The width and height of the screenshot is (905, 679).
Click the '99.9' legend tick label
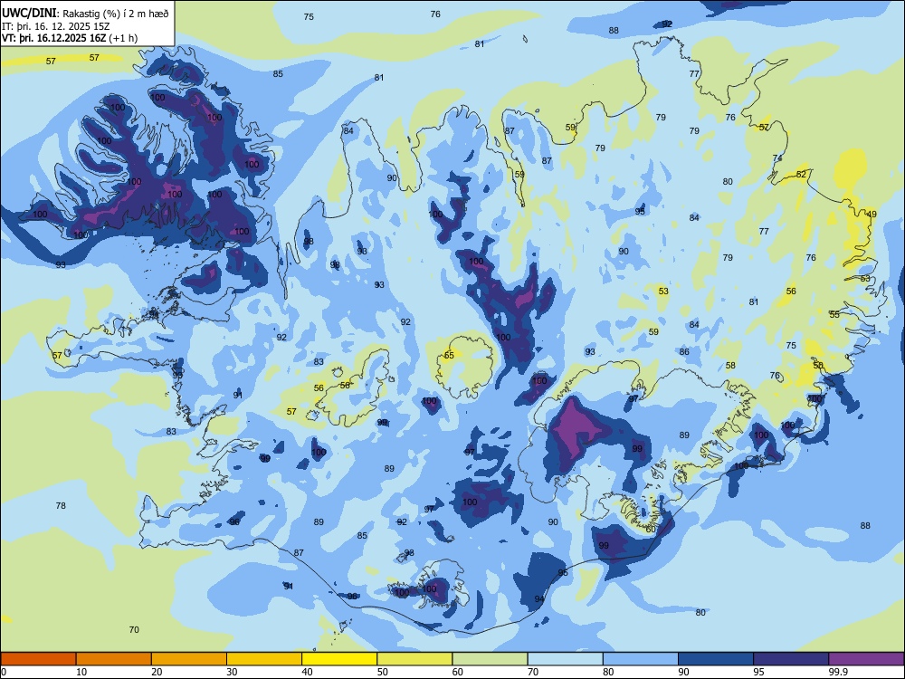click(x=837, y=672)
